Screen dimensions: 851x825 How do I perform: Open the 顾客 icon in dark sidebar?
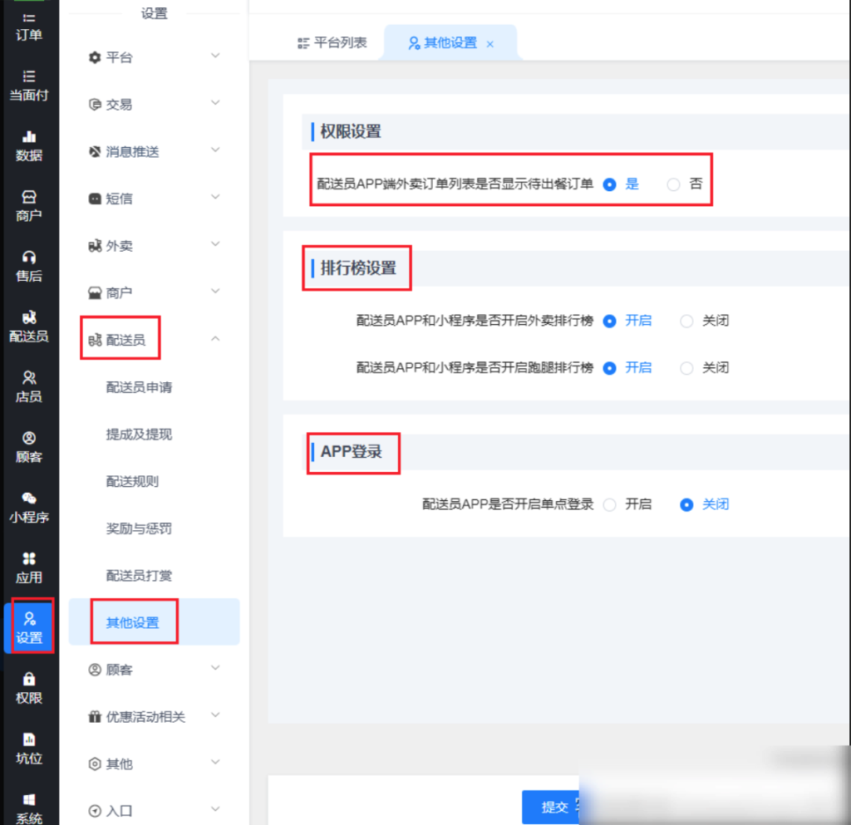29,447
